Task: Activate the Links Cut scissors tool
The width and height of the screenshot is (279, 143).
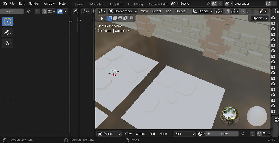Action: point(7,43)
